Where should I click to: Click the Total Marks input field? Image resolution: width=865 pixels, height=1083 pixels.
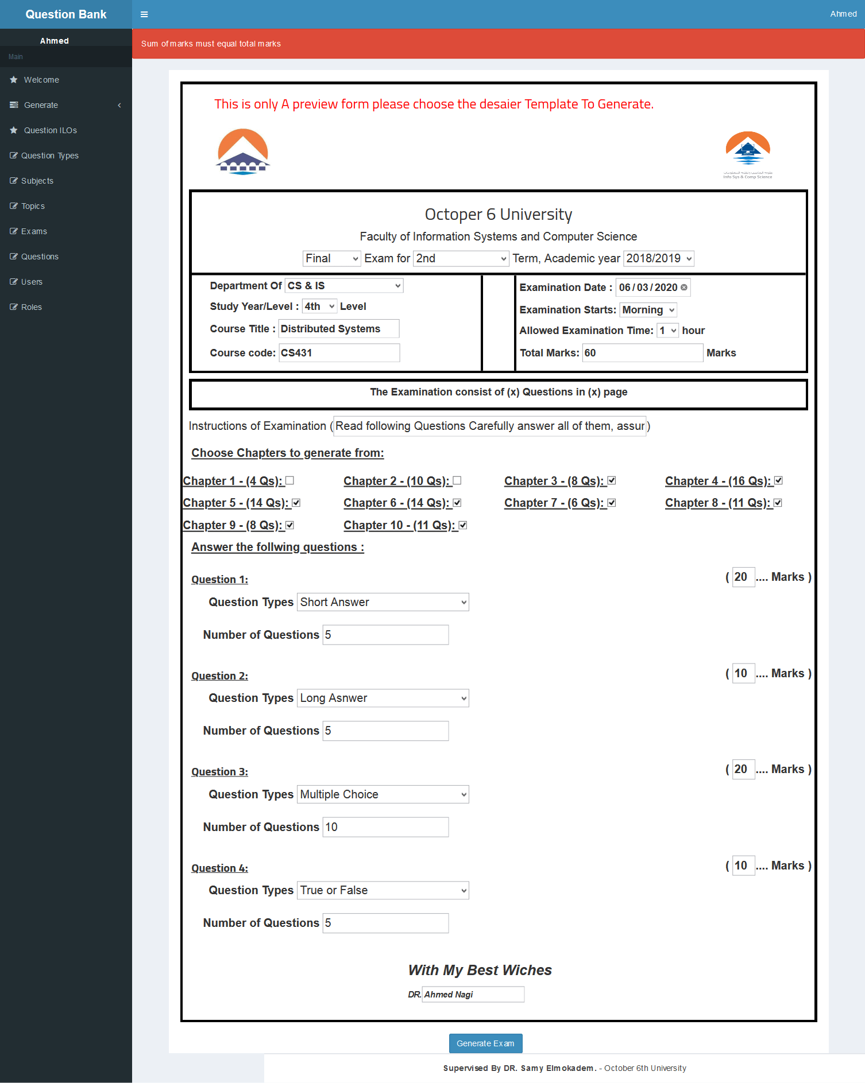tap(643, 353)
